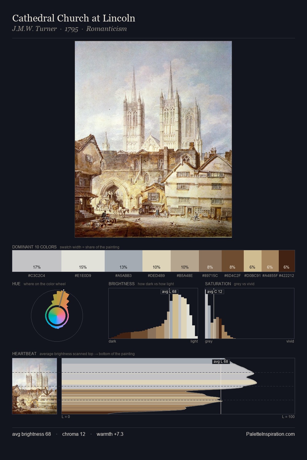Click the '#DED4B9' hex code text
The image size is (307, 460).
[x=156, y=275]
